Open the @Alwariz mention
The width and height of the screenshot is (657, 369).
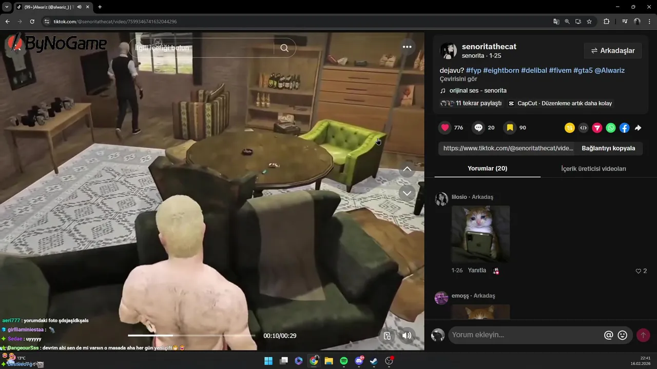point(610,70)
